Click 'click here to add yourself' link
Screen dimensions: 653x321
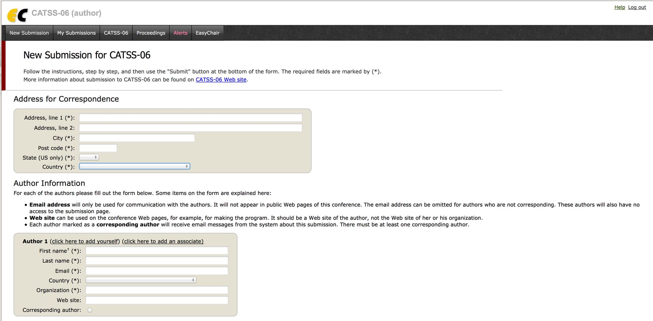[85, 241]
